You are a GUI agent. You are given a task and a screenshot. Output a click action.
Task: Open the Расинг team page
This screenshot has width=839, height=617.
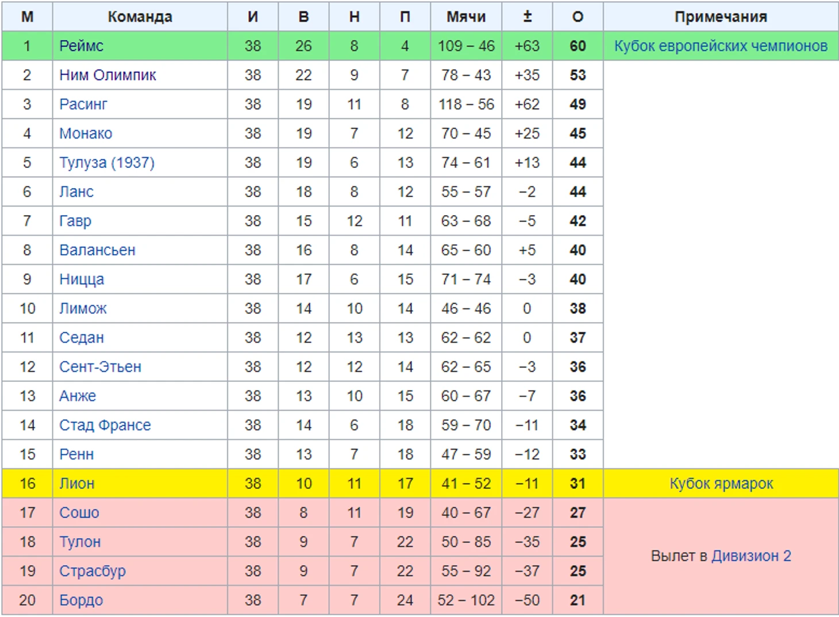tap(83, 105)
